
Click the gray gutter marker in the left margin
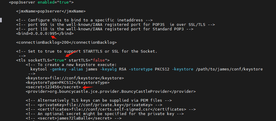coord(1,20)
